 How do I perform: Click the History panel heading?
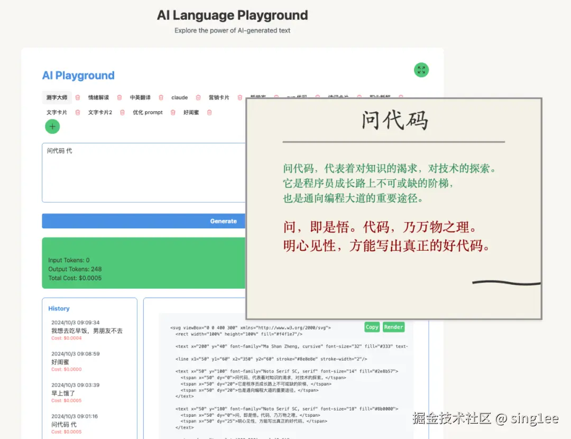[x=59, y=308]
